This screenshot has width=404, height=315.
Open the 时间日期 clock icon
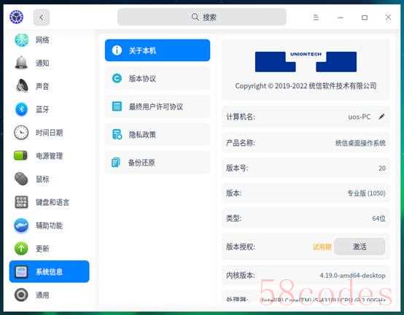pos(21,133)
